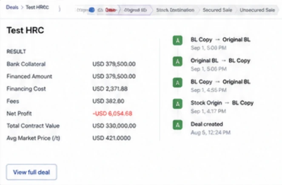Click avatar icon beside Sep 1, 4:55 PM entry
This screenshot has height=185, width=282.
click(177, 83)
